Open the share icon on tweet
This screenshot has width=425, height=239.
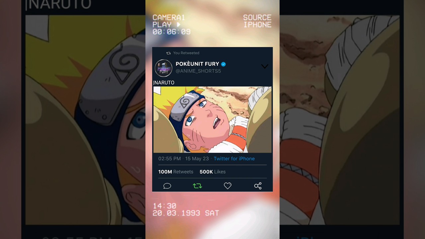tap(258, 186)
